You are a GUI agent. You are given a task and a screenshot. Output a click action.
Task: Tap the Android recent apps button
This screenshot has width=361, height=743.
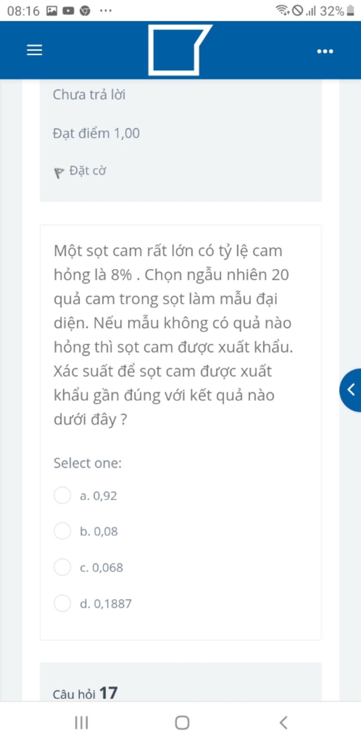81,723
